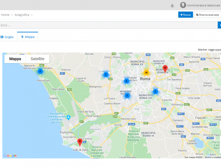Click the Nuova button
The height and width of the screenshot is (166, 221).
(185, 15)
